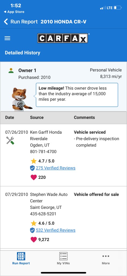Open the 532 Verified Reviews link
This screenshot has height=276, width=127.
click(x=56, y=230)
